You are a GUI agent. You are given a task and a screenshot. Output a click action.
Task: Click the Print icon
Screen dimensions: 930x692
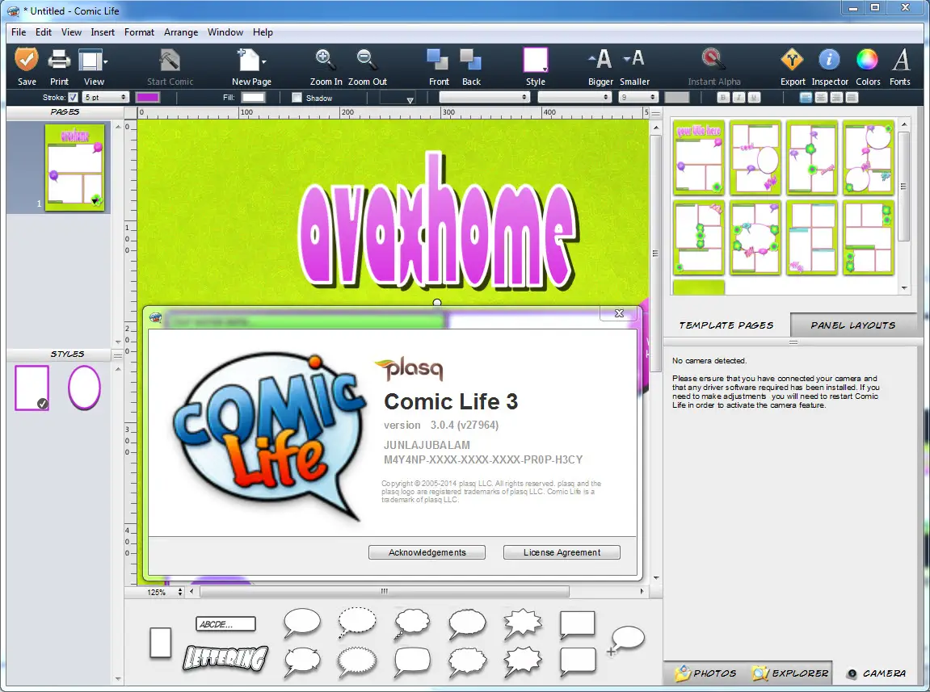(x=59, y=60)
